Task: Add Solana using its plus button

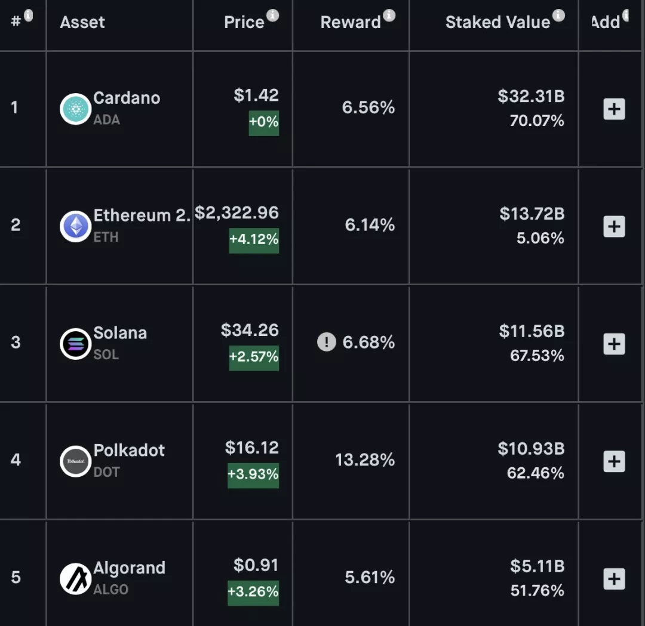Action: click(x=614, y=344)
